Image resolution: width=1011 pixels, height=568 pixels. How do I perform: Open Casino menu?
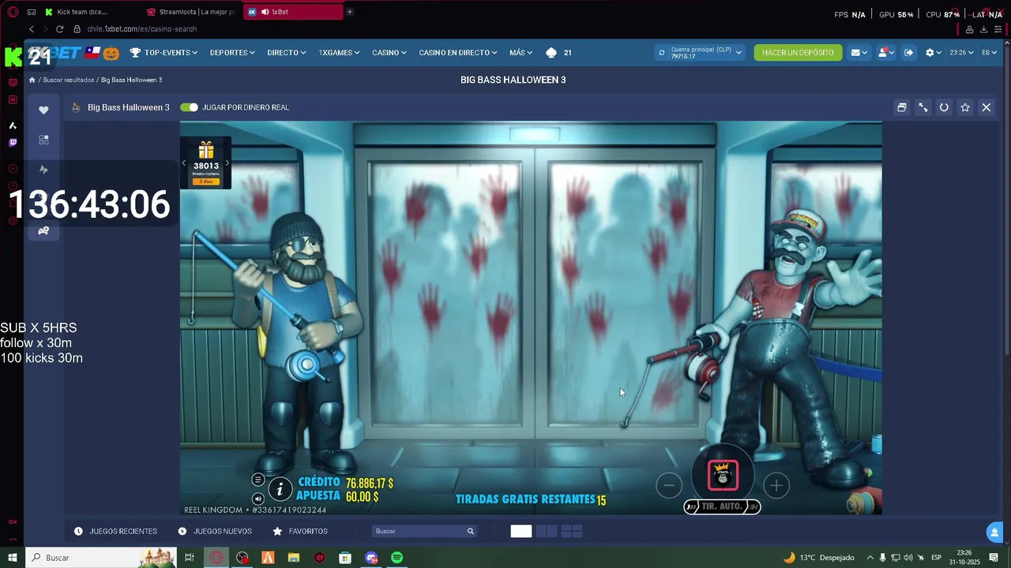click(389, 53)
